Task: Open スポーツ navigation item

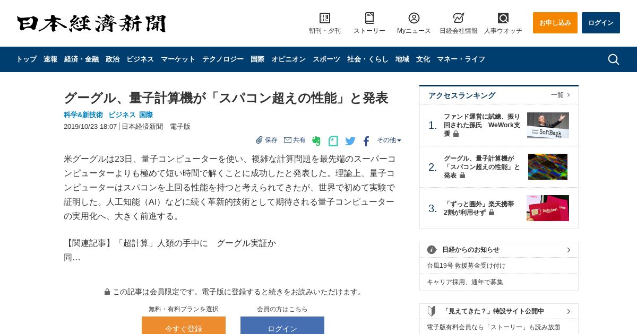Action: [x=326, y=59]
